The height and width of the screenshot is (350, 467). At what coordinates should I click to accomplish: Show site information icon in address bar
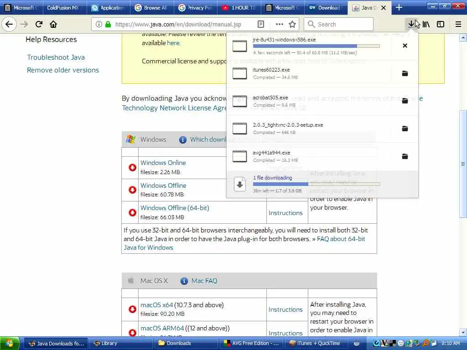pos(99,24)
